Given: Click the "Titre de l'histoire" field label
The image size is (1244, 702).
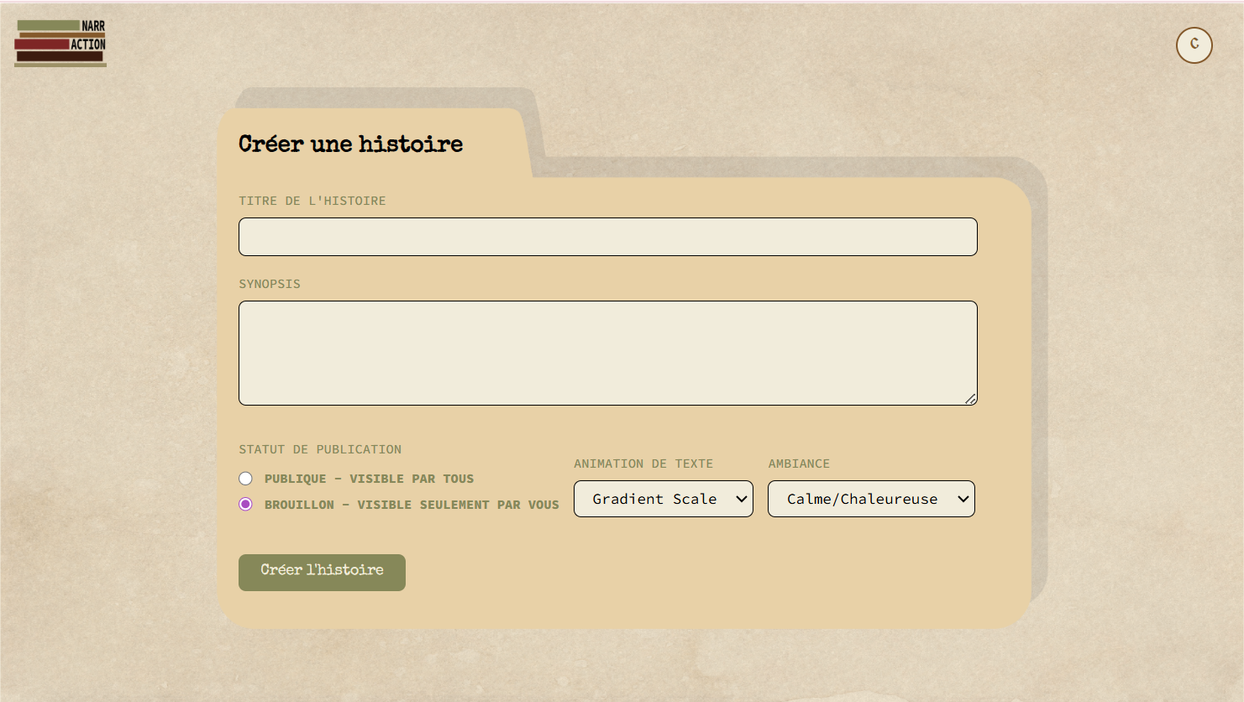Looking at the screenshot, I should coord(312,201).
